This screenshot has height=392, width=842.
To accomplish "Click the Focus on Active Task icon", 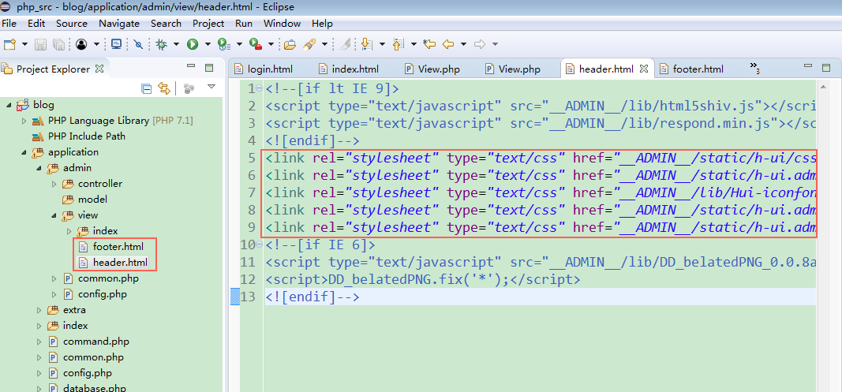I will pos(189,88).
